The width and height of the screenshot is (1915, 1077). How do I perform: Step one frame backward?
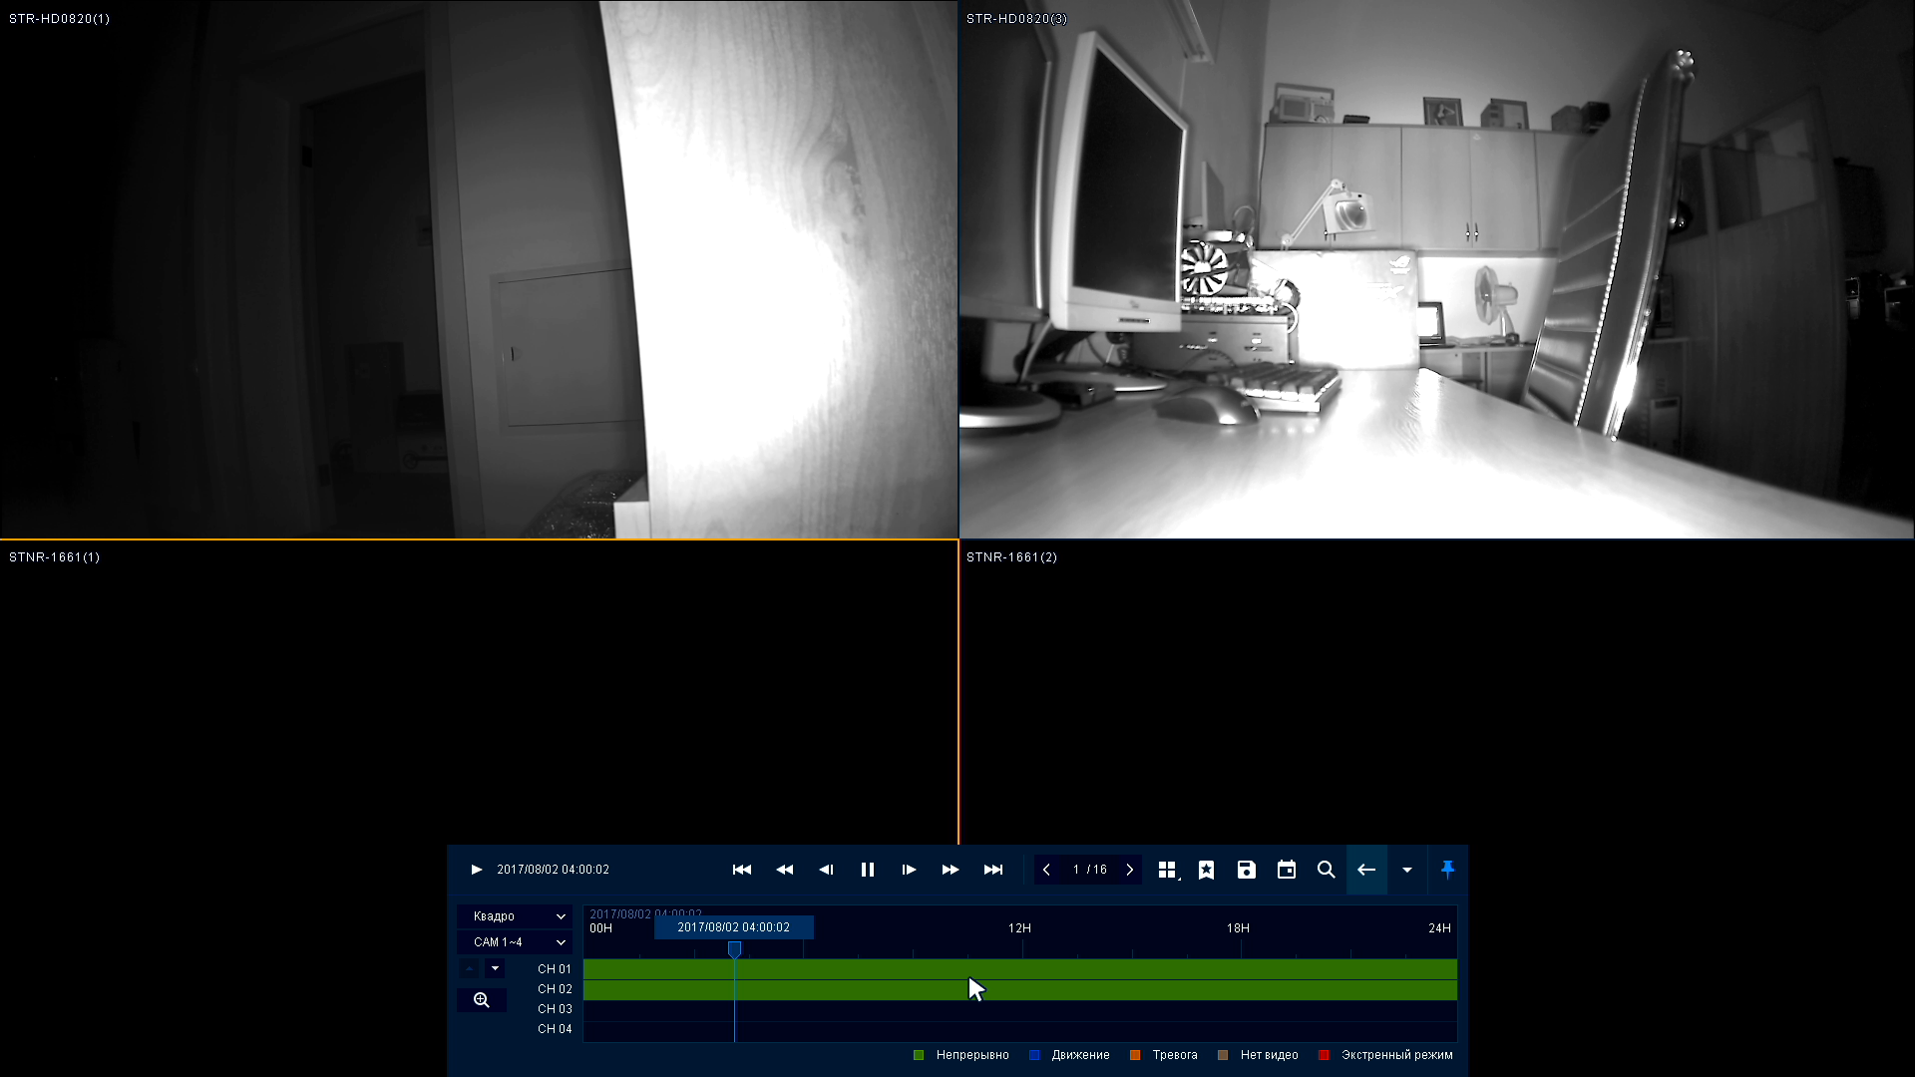[826, 870]
